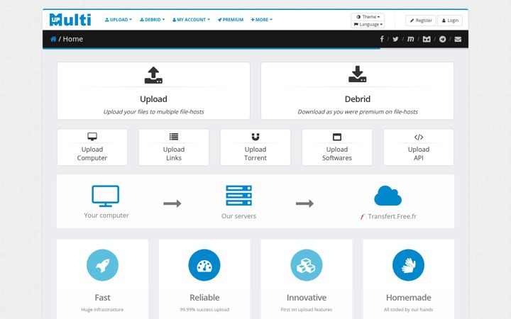Click the blue cloud icon

388,196
